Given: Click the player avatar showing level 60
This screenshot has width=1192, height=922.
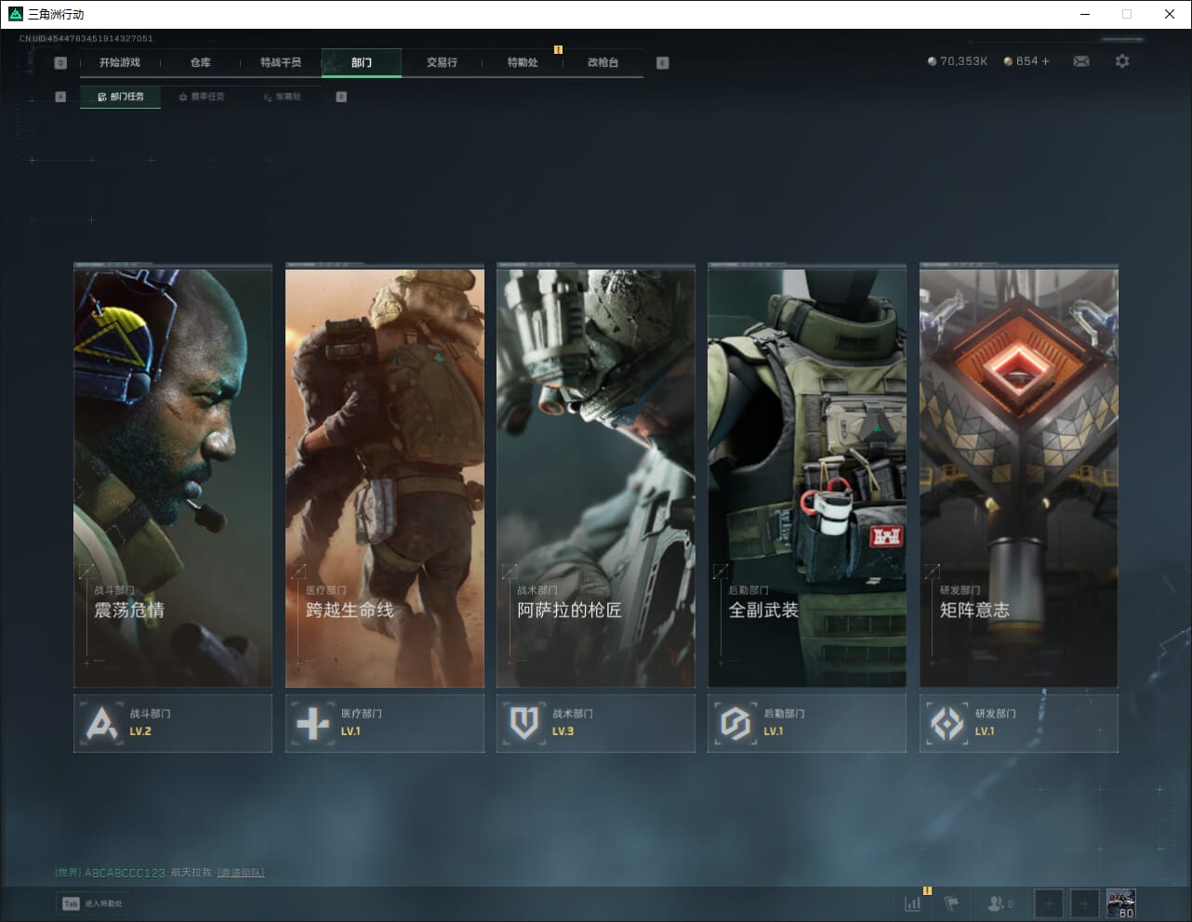Looking at the screenshot, I should [x=1120, y=902].
